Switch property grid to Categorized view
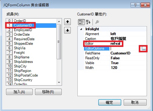153x111 pixels. [81, 22]
